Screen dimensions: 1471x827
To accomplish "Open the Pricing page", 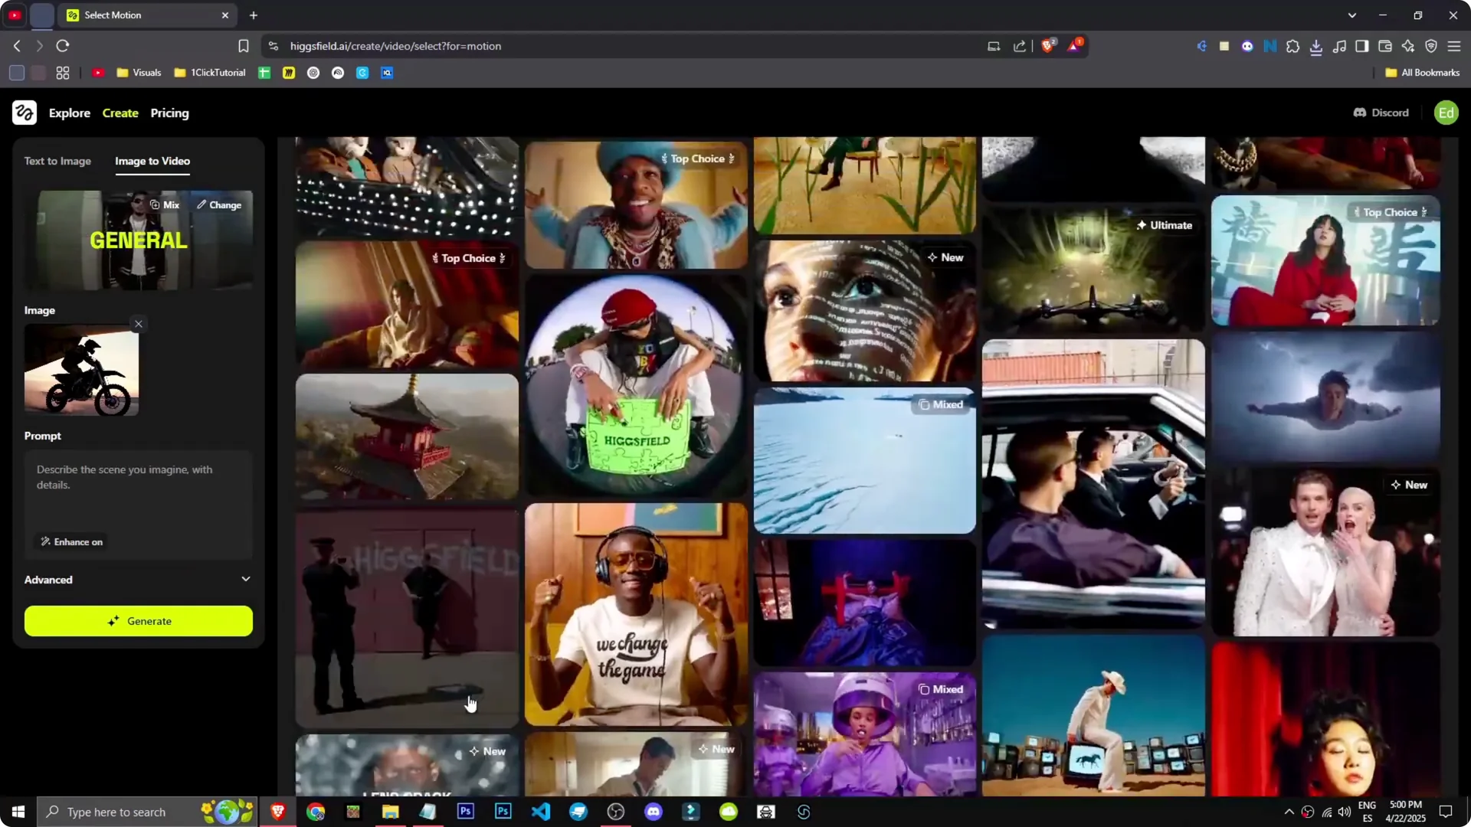I will pos(169,113).
